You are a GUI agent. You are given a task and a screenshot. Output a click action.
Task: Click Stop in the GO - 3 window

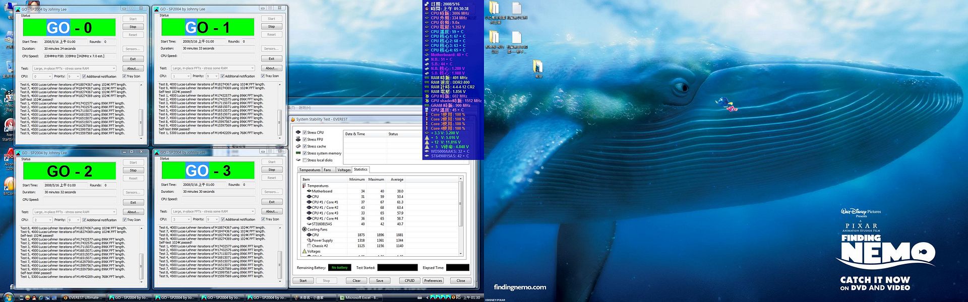tap(272, 170)
